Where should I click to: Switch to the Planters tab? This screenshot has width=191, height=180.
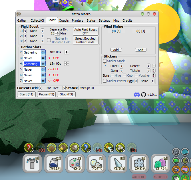click(78, 21)
